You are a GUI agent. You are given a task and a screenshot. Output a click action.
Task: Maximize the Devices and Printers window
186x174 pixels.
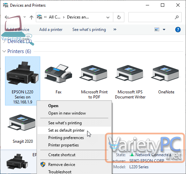[163, 5]
